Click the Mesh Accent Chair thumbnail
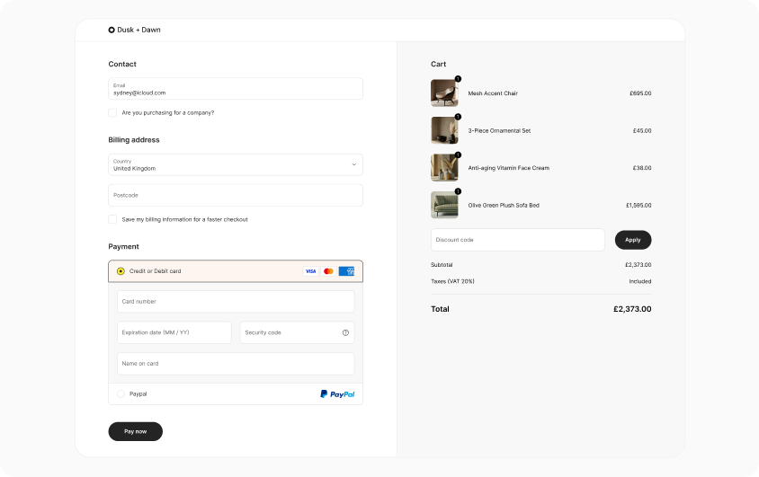Screen dimensions: 759x477 [x=444, y=93]
